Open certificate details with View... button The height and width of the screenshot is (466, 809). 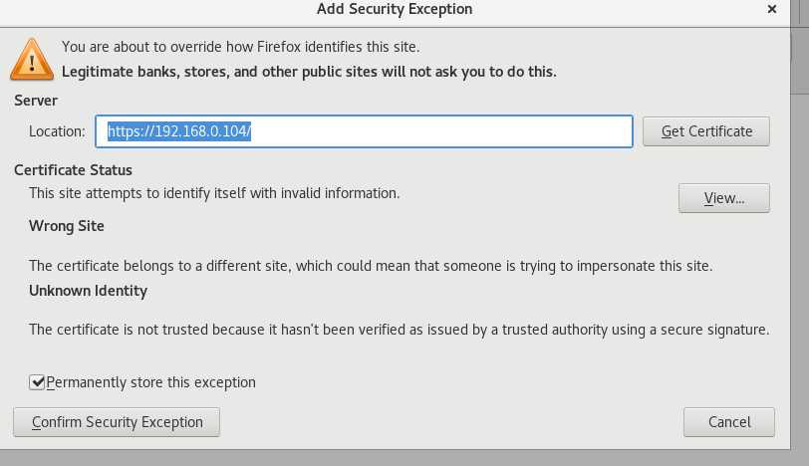pyautogui.click(x=724, y=198)
